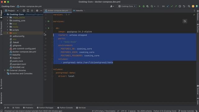Open Search Everywhere magnifier icon
Screen dimensions: 199x112
click(x=189, y=6)
